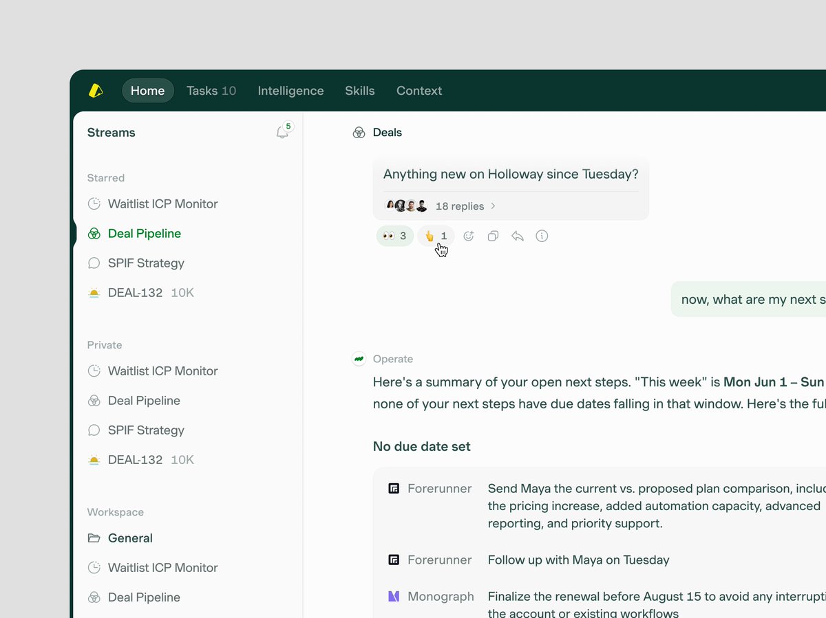Click the 'Follow up with Maya on Tuesday' step
Viewport: 826px width, 618px height.
pos(579,560)
